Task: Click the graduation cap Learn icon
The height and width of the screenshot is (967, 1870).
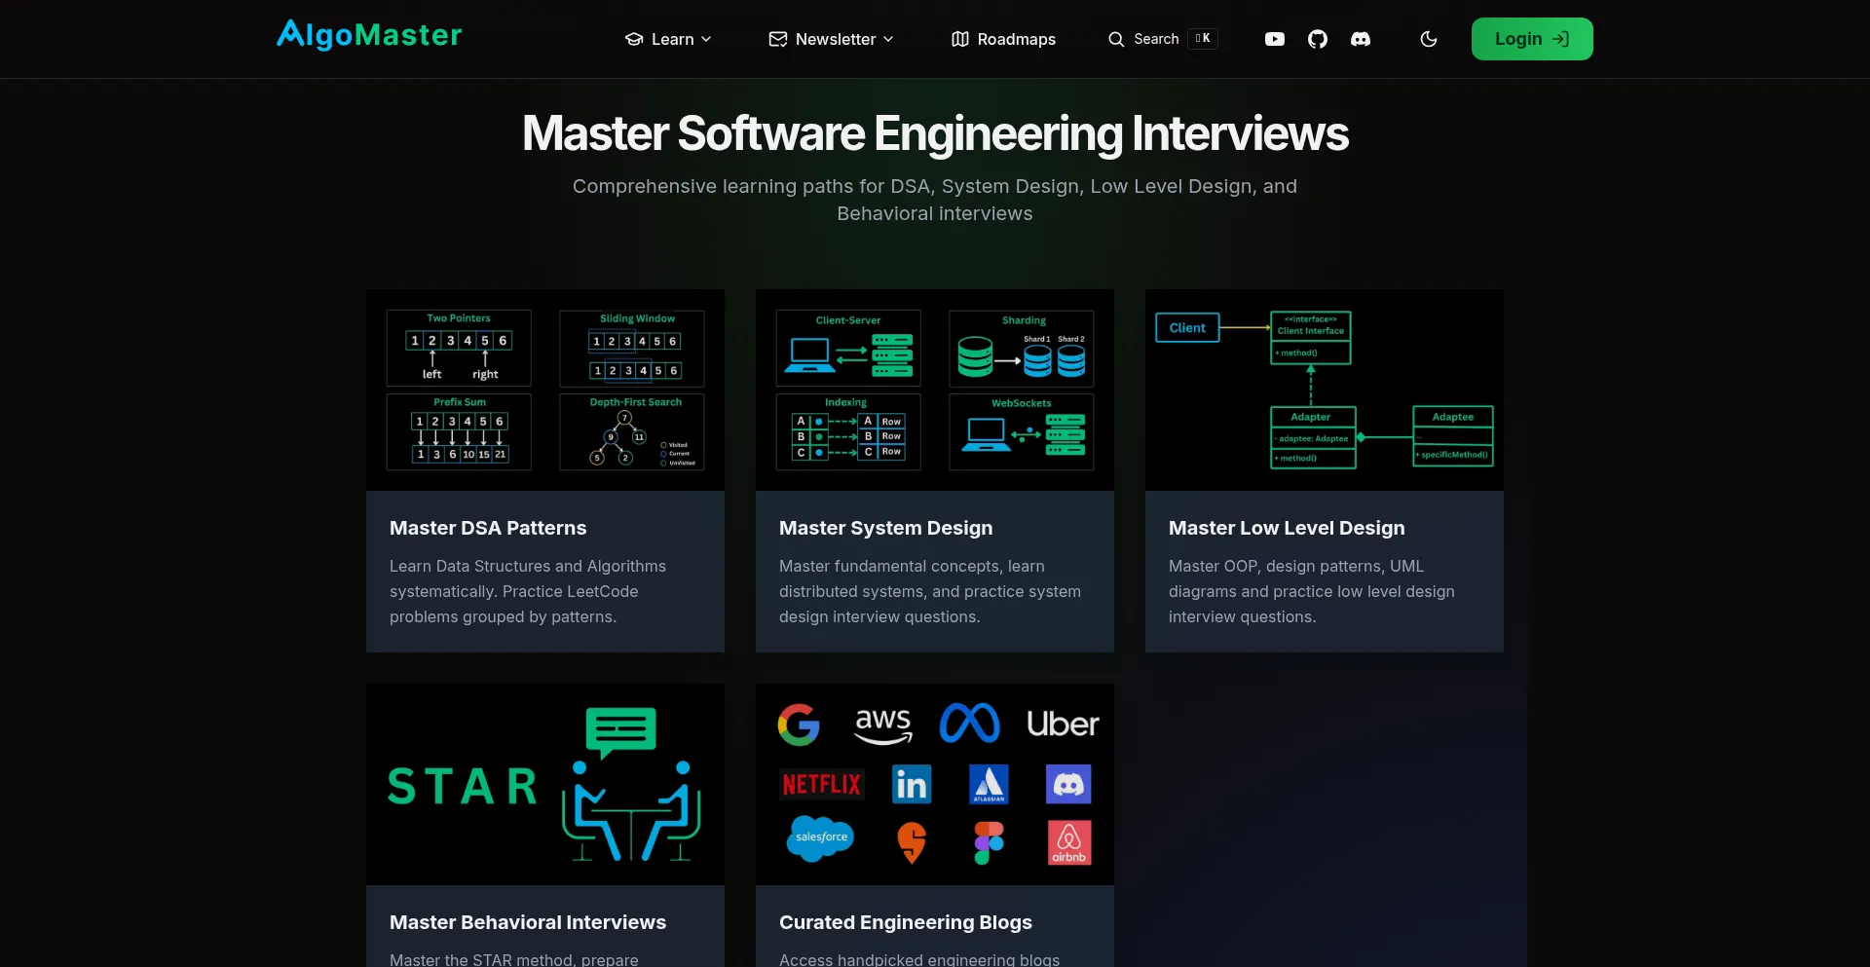Action: click(x=634, y=39)
